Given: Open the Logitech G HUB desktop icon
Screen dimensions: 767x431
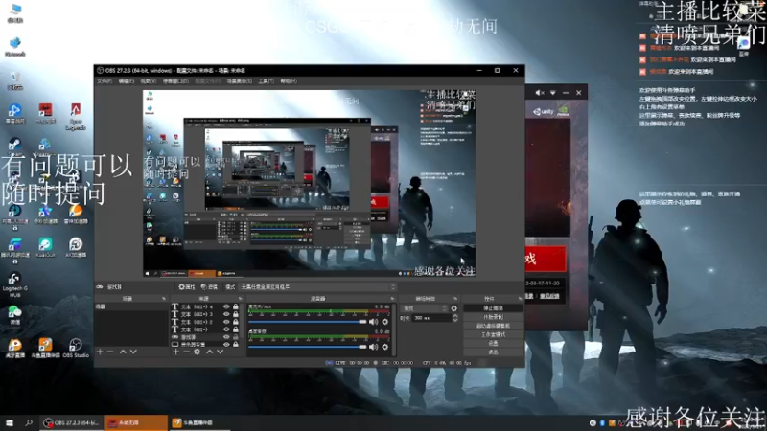Looking at the screenshot, I should tap(14, 284).
